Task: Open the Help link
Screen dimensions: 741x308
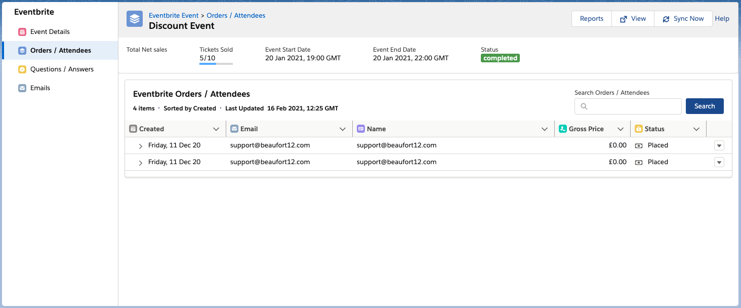Action: [x=722, y=19]
